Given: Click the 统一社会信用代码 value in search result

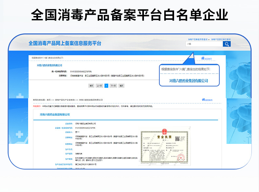Looking at the screenshot, I should point(81,72).
